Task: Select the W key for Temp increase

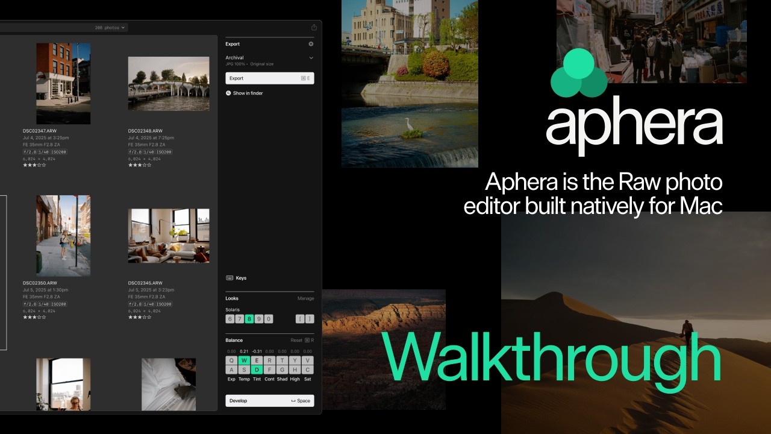Action: pyautogui.click(x=244, y=360)
